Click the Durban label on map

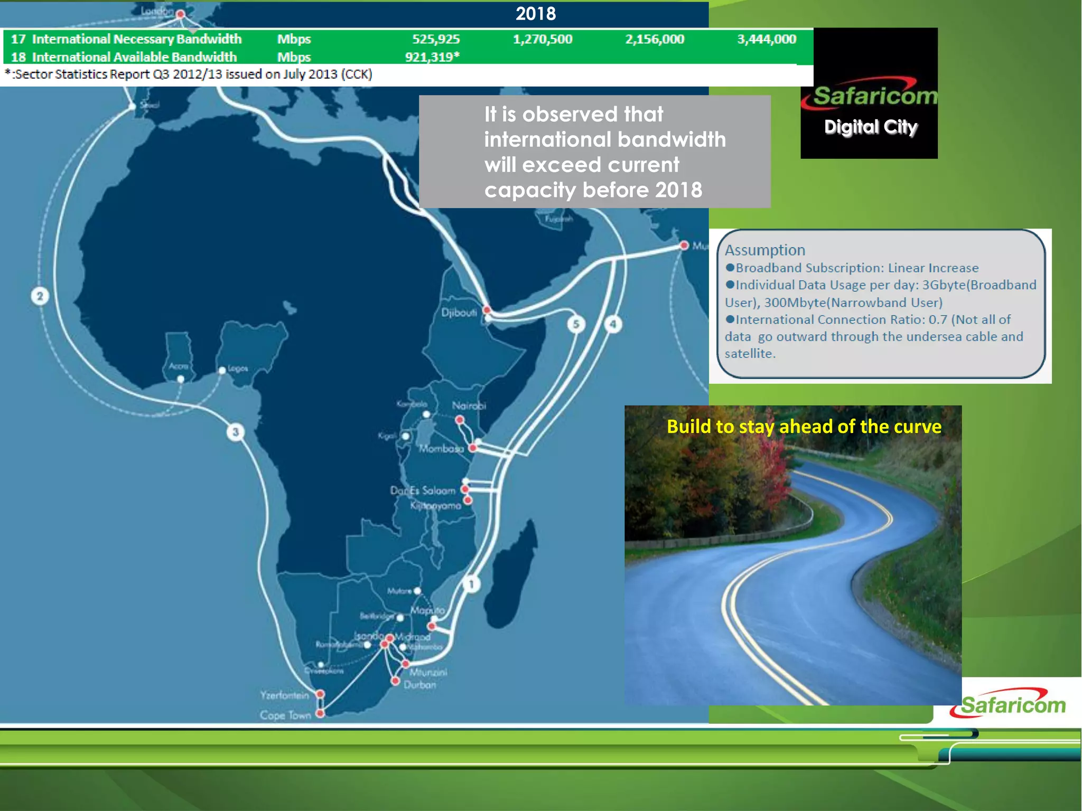[420, 685]
